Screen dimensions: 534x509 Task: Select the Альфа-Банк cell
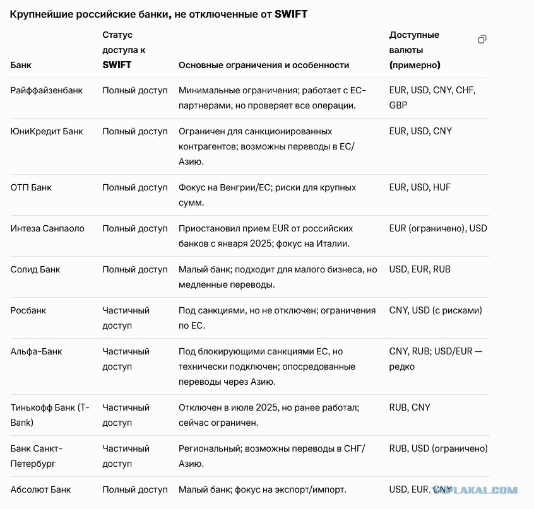[37, 351]
